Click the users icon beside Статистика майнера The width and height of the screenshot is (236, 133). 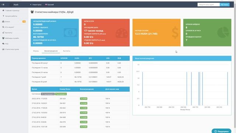(x=32, y=12)
